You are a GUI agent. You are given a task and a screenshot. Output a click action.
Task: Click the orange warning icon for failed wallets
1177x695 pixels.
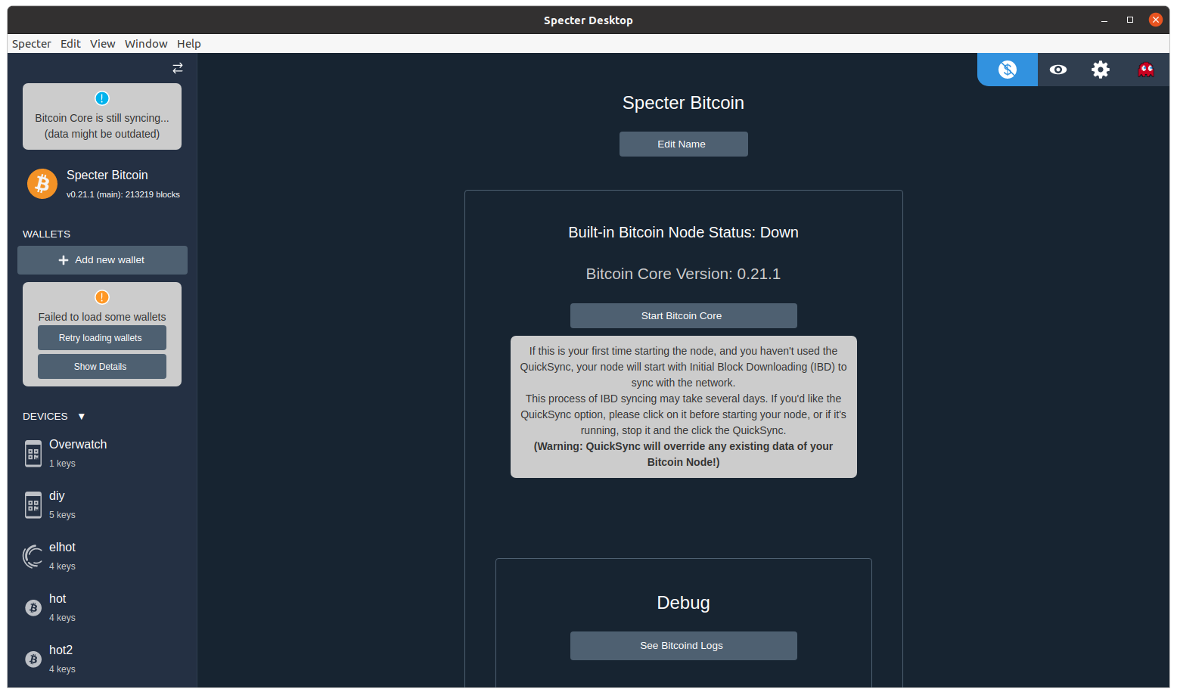click(102, 297)
